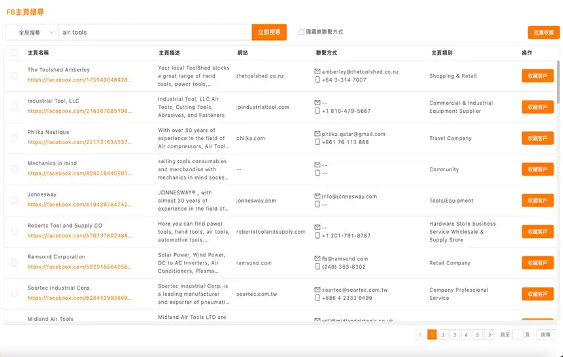Click the email icon for The Toolshed Amberley
Image resolution: width=563 pixels, height=357 pixels.
click(318, 71)
